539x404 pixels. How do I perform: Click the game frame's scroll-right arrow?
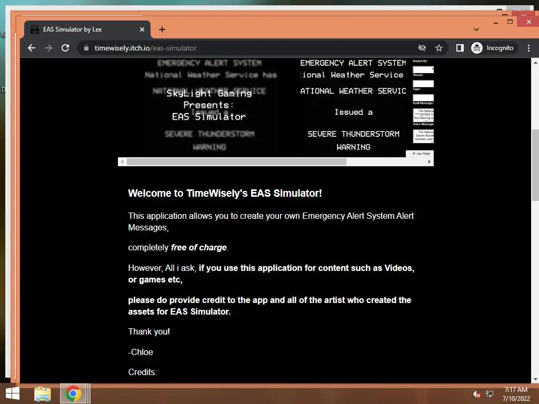point(430,162)
